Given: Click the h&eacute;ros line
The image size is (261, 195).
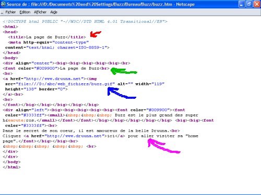Looking at the screenshot, I should 108,120.
